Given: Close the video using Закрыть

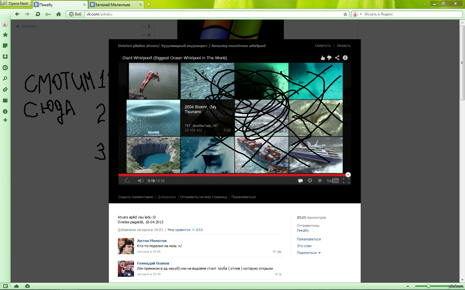Looking at the screenshot, I should point(344,46).
